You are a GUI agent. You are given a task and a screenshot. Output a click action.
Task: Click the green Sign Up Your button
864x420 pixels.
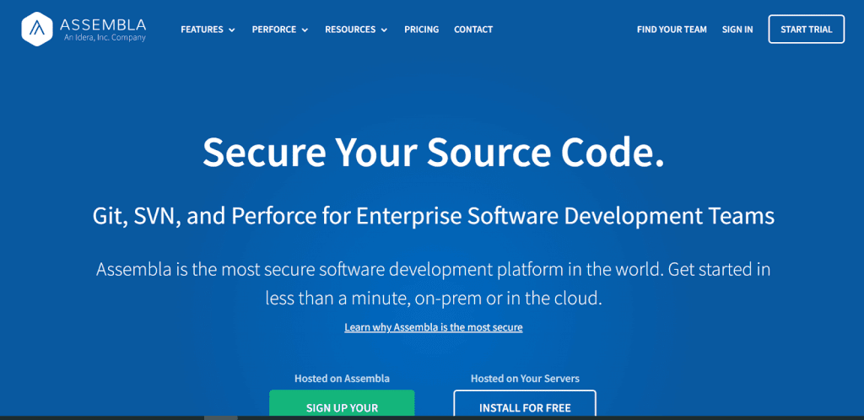[x=342, y=403]
